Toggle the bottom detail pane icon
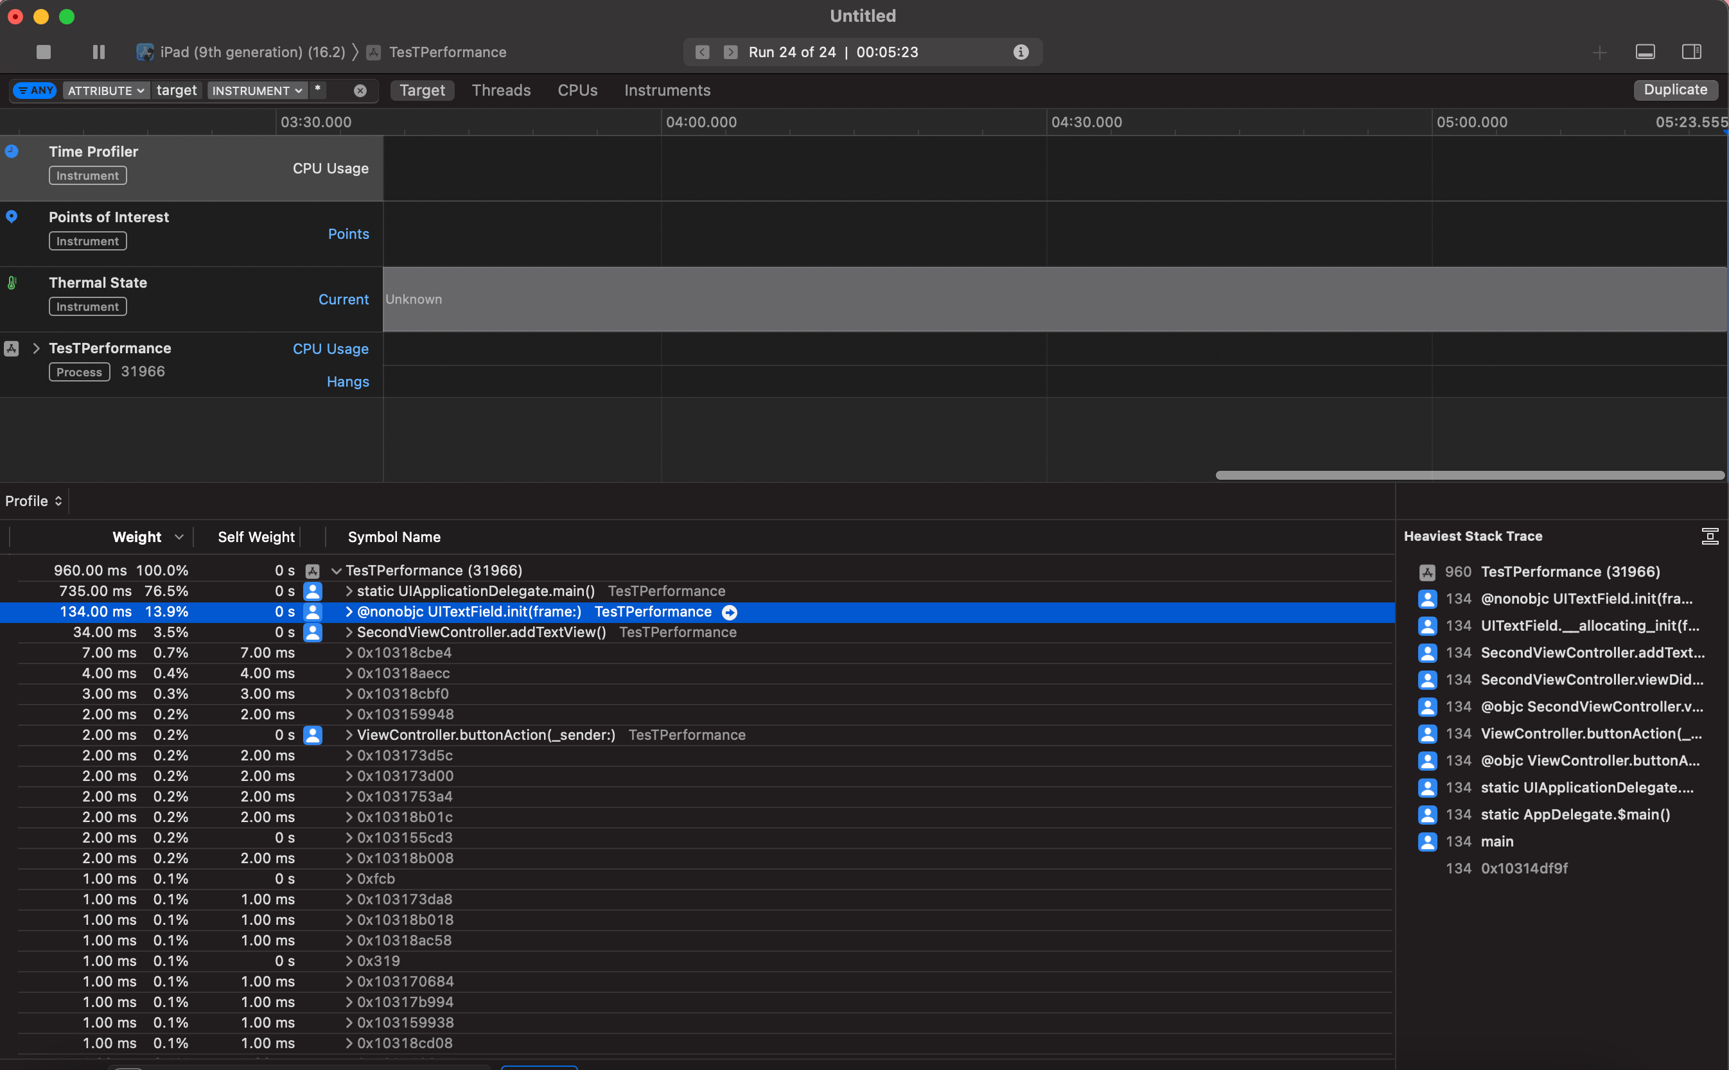The image size is (1729, 1070). [x=1646, y=51]
